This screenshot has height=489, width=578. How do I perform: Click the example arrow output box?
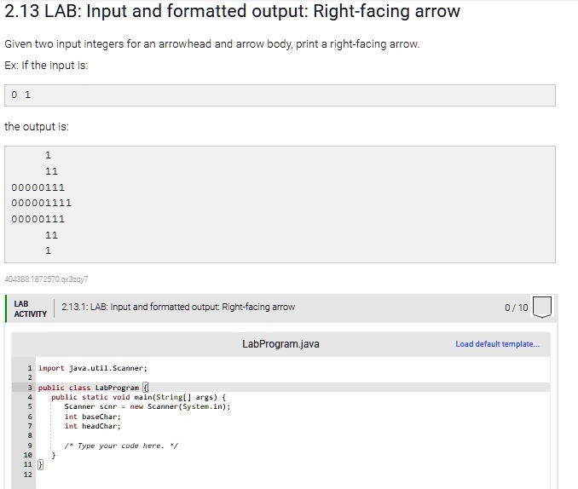(x=280, y=203)
